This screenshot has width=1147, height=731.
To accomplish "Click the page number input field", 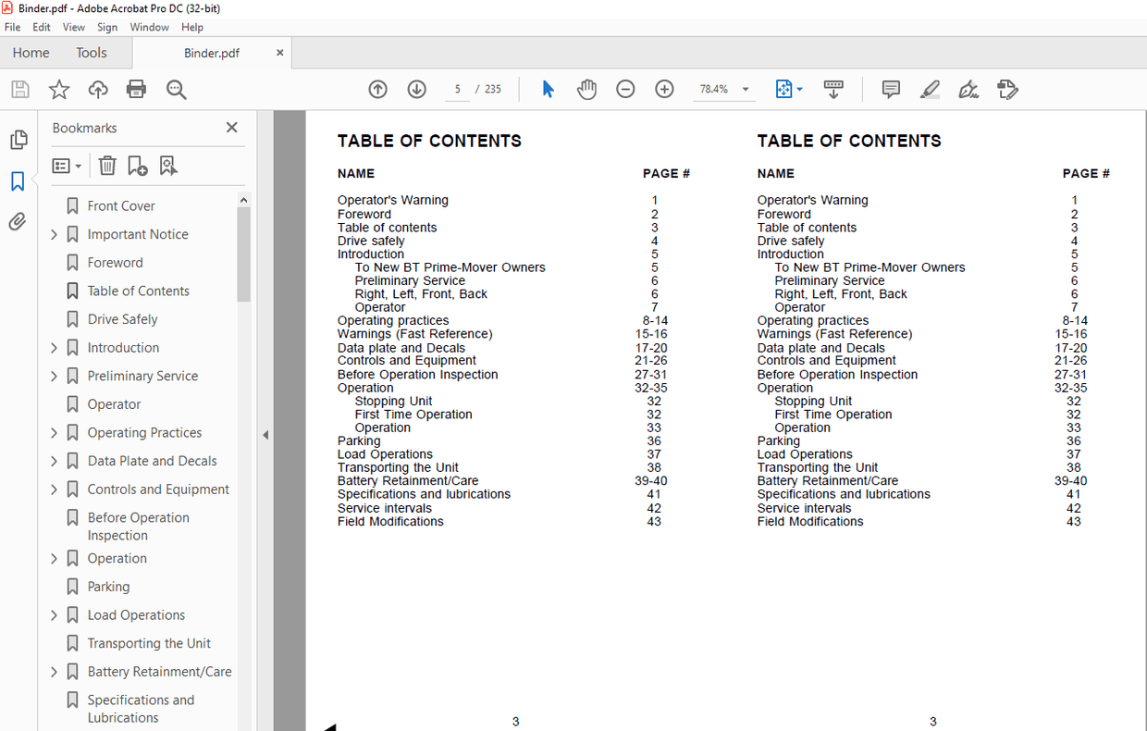I will point(457,90).
